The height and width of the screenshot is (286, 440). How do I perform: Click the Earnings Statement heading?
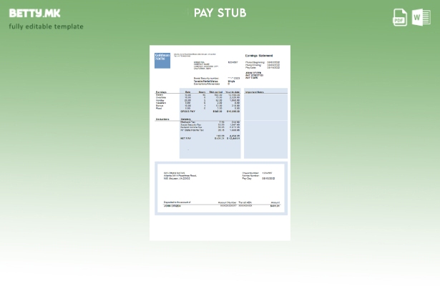(x=259, y=56)
